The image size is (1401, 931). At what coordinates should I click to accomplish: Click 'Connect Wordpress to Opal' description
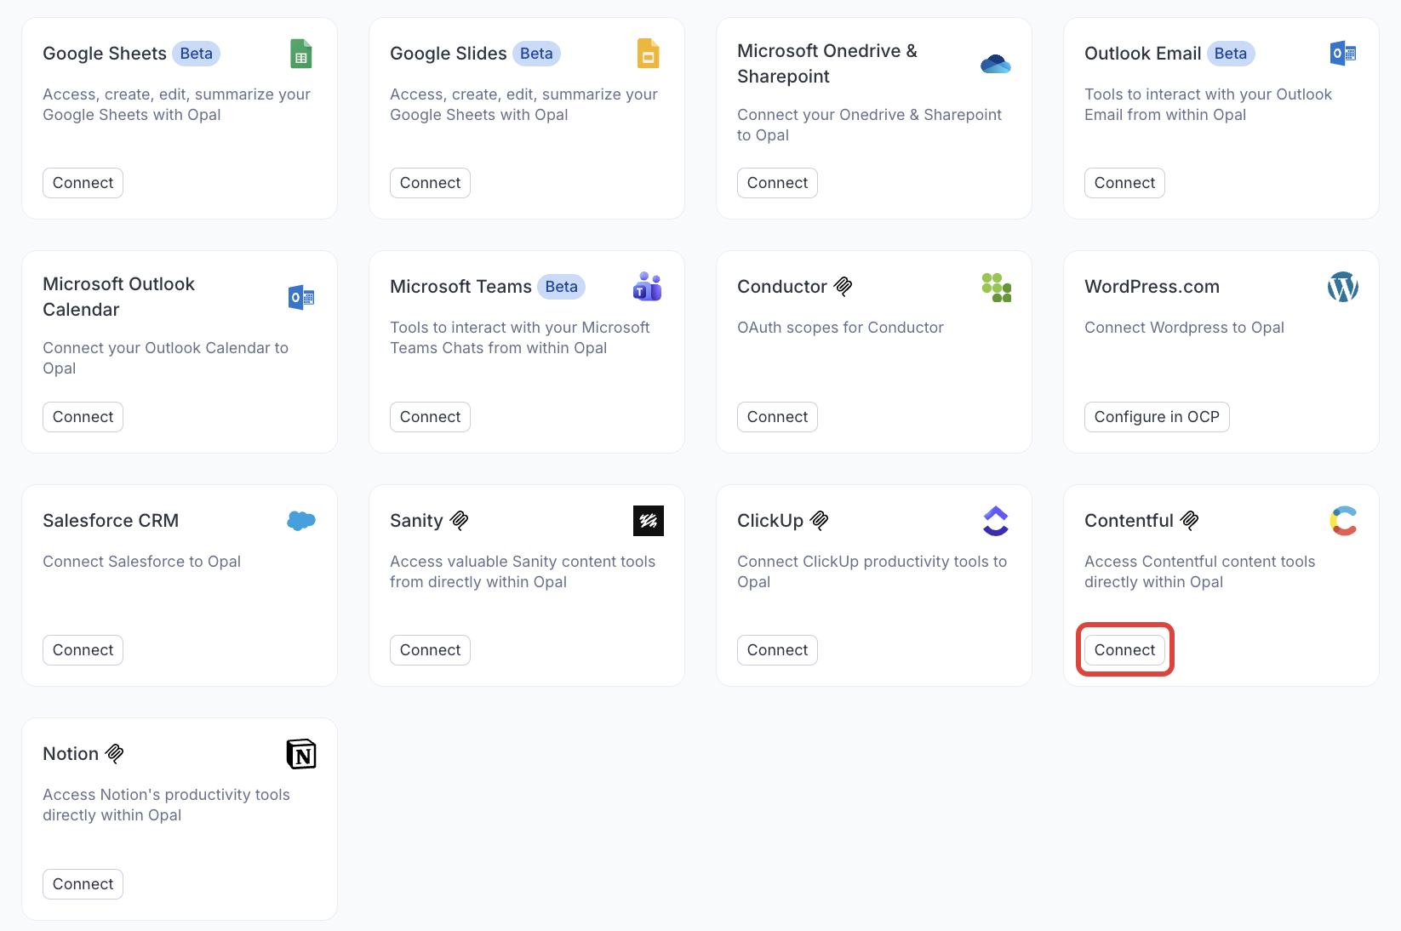[1185, 328]
